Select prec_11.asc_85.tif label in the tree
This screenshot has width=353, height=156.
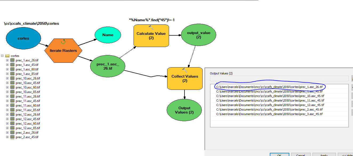[28, 110]
